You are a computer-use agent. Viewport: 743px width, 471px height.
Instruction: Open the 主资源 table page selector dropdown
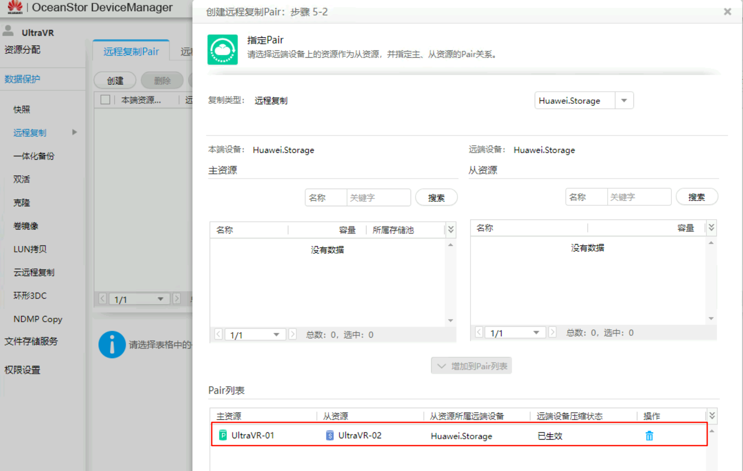tap(276, 335)
